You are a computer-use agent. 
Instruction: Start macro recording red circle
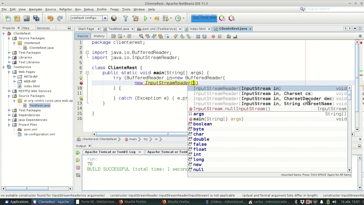(x=213, y=36)
